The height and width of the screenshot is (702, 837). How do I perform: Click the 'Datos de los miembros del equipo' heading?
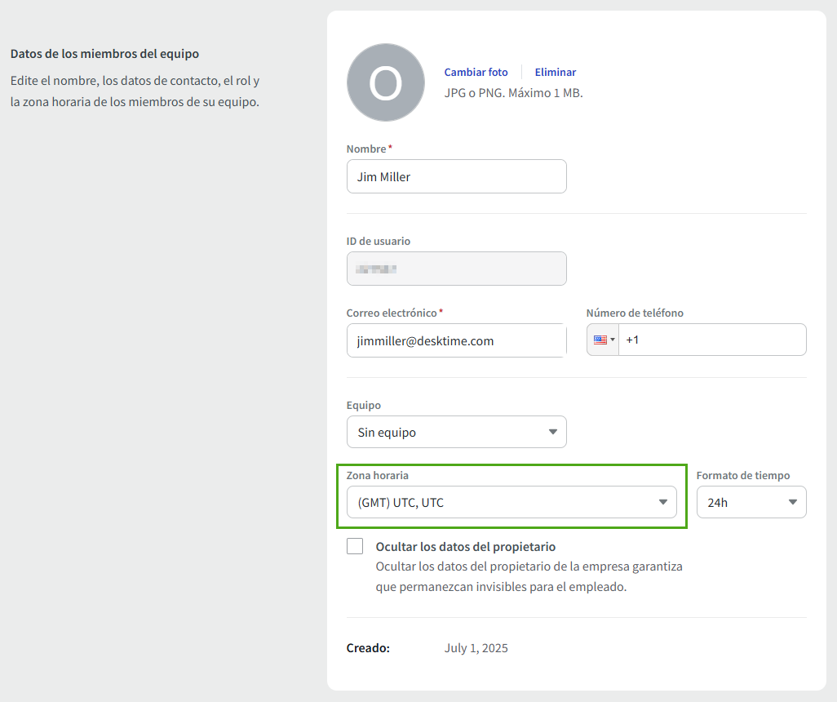(x=104, y=54)
